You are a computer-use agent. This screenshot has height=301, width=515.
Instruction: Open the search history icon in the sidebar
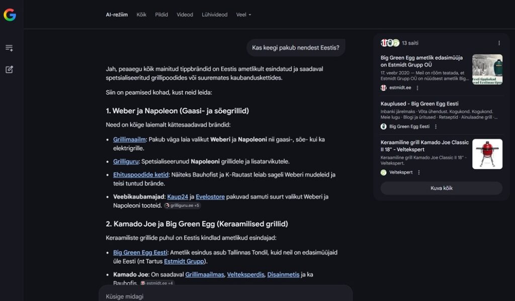point(9,47)
